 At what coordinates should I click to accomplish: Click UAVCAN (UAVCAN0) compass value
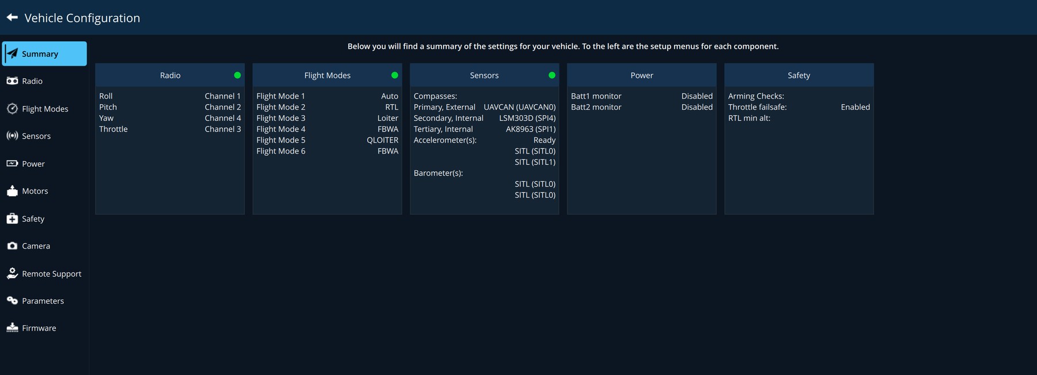coord(520,107)
